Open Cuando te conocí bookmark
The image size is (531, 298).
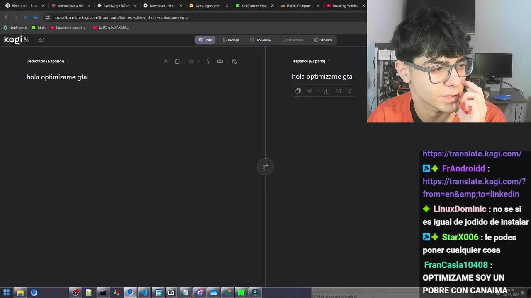click(68, 28)
